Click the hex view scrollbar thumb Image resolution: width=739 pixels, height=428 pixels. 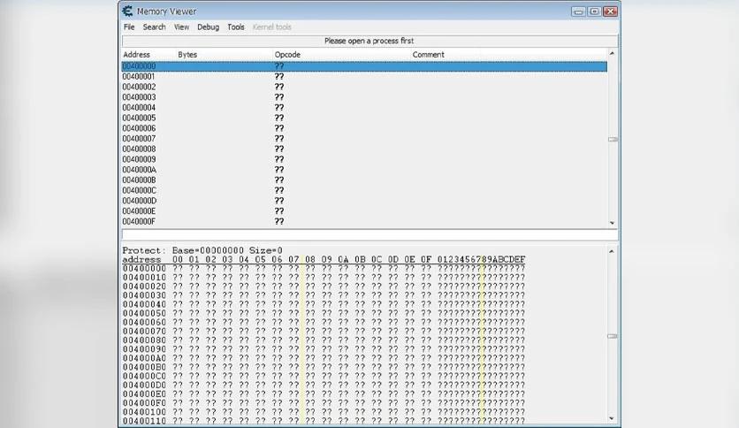point(613,336)
